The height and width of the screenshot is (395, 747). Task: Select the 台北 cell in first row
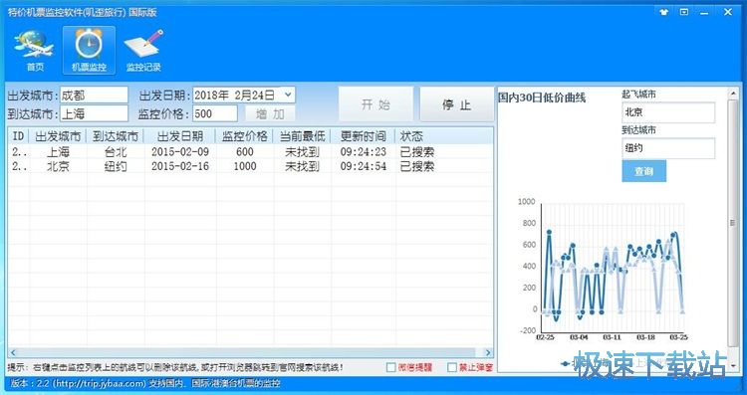116,152
